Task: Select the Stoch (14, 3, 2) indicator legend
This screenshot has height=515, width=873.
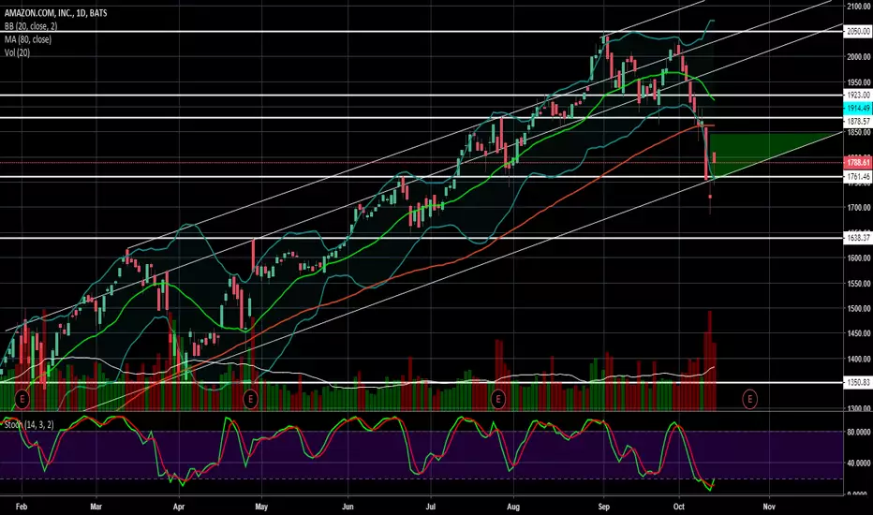Action: (29, 425)
